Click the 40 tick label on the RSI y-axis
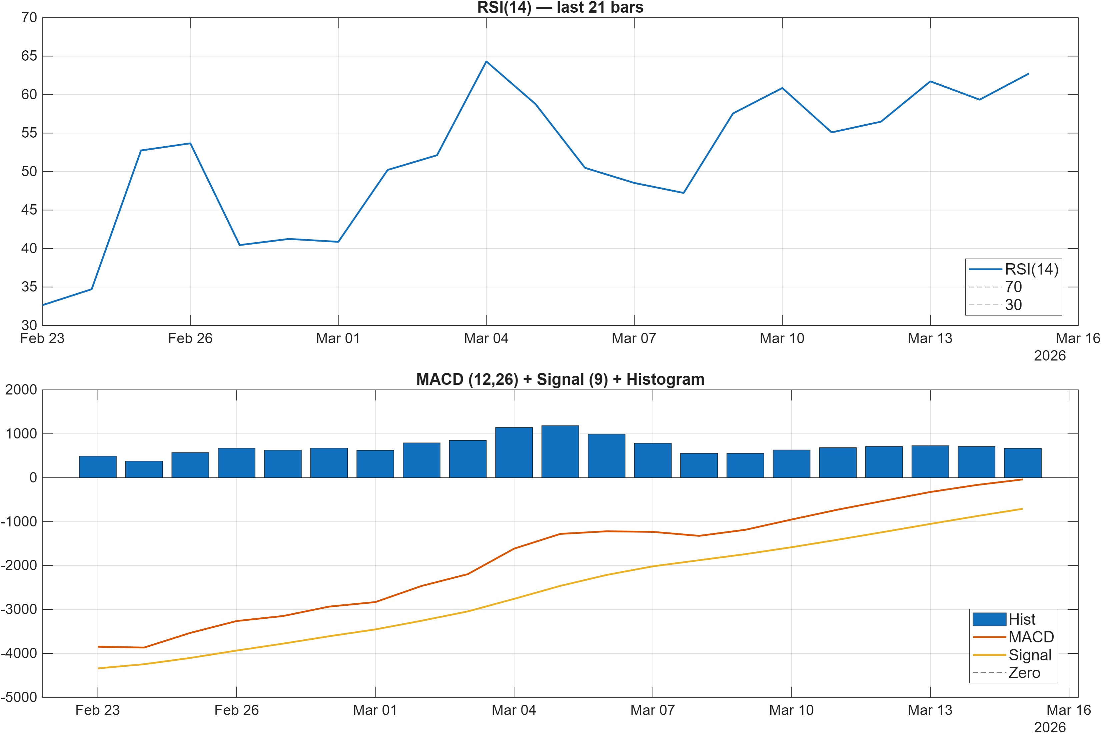1101x733 pixels. (29, 248)
